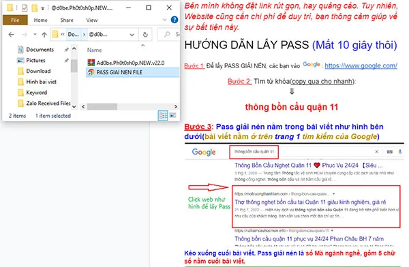Open File Explorer help question mark

coord(175,20)
